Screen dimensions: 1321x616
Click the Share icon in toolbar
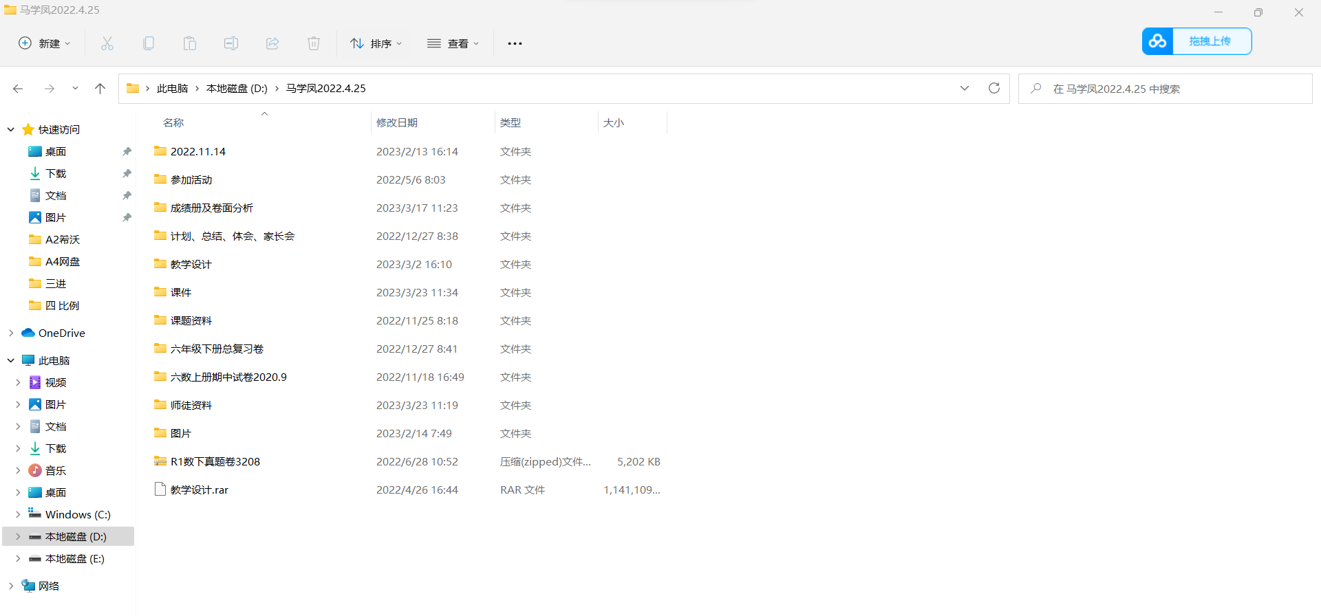click(272, 43)
